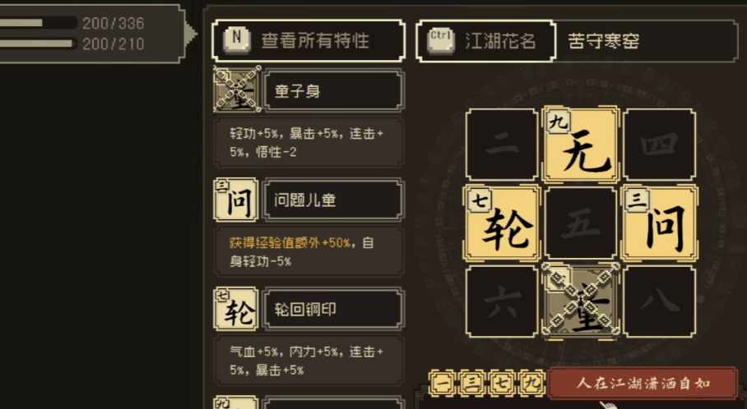
Task: Click the chained 童 tile in grid
Action: [x=581, y=301]
